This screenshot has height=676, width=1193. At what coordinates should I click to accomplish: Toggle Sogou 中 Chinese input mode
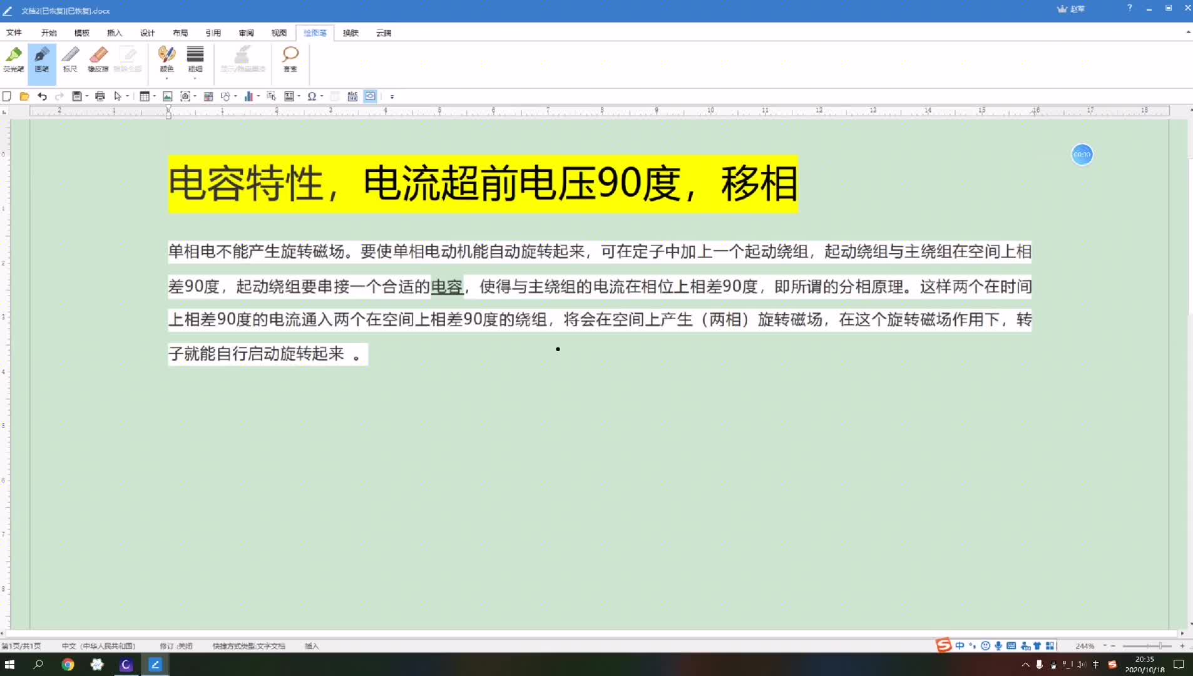pos(960,645)
